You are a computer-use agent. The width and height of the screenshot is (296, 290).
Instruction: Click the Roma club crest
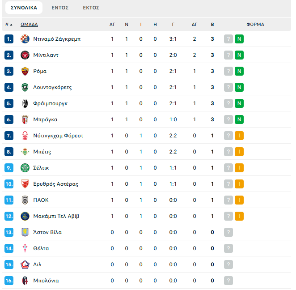click(25, 71)
